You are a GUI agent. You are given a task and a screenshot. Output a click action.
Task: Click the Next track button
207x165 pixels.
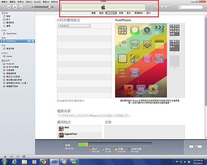21,7
